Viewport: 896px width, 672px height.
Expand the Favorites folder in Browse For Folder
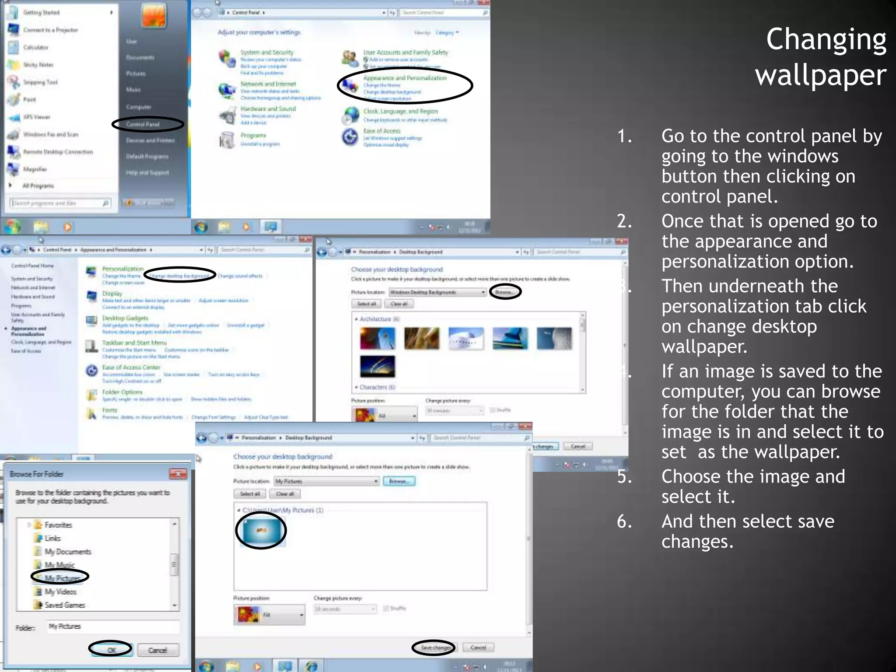pos(29,525)
